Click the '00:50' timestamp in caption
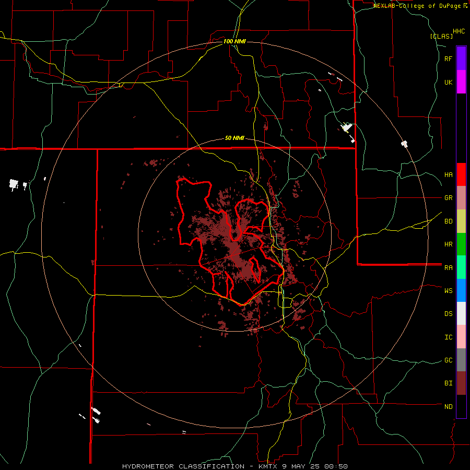This screenshot has width=470, height=470. click(x=337, y=466)
